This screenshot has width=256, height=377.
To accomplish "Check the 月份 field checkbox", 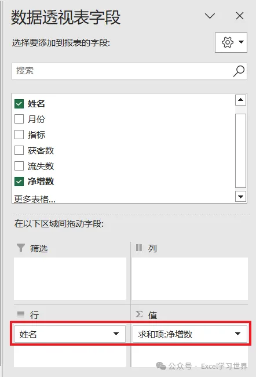I will (x=19, y=119).
